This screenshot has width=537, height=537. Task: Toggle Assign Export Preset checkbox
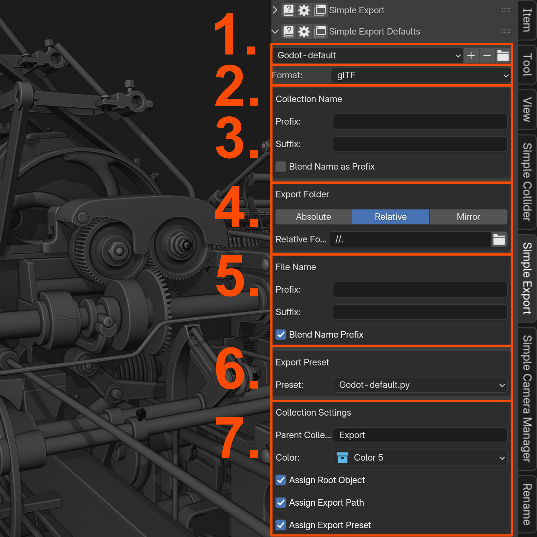tap(281, 525)
